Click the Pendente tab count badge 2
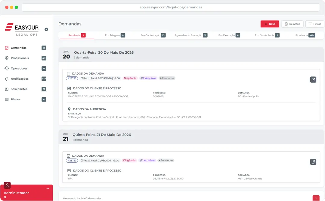 point(83,35)
